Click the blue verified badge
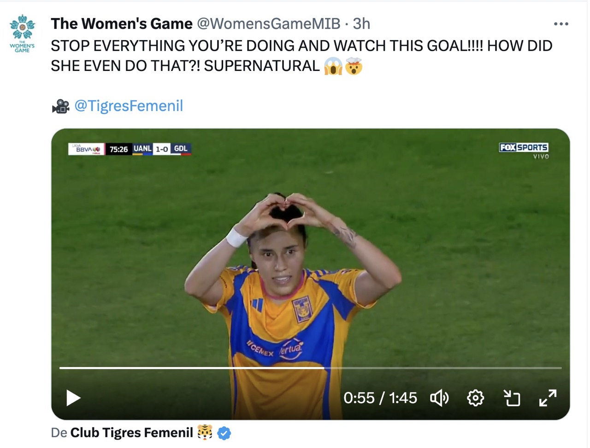The width and height of the screenshot is (590, 448). (x=224, y=433)
